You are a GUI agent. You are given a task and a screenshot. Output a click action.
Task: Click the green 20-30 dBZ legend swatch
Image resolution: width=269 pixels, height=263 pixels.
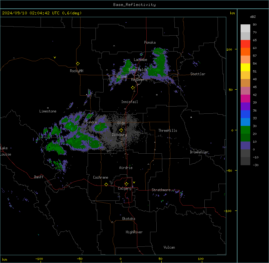[x=245, y=130]
